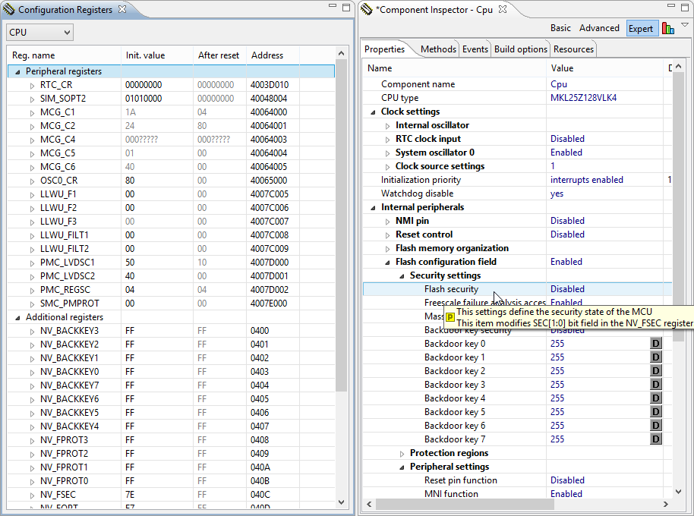Click the D icon beside Backdoor key 7

pos(655,439)
